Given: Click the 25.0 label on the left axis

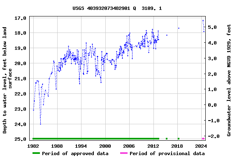Looking at the screenshot, I should tap(20, 139).
